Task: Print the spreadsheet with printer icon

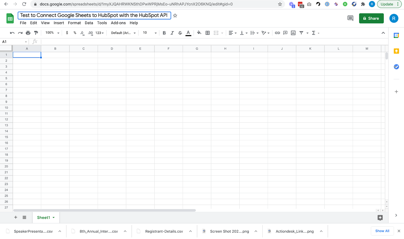Action: [x=28, y=33]
